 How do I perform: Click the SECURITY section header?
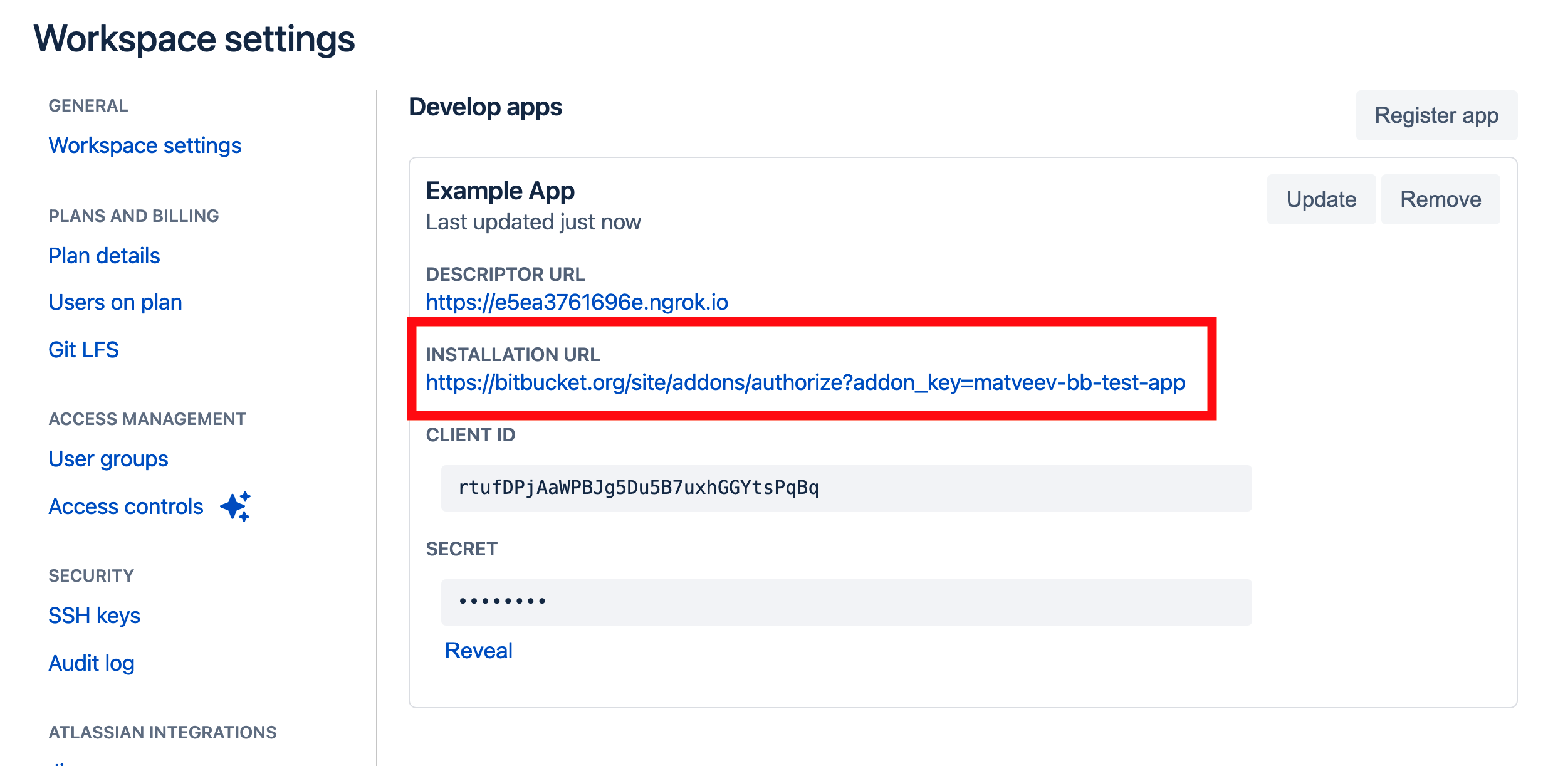[x=91, y=575]
